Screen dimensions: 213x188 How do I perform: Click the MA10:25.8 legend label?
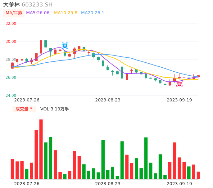click(x=66, y=13)
